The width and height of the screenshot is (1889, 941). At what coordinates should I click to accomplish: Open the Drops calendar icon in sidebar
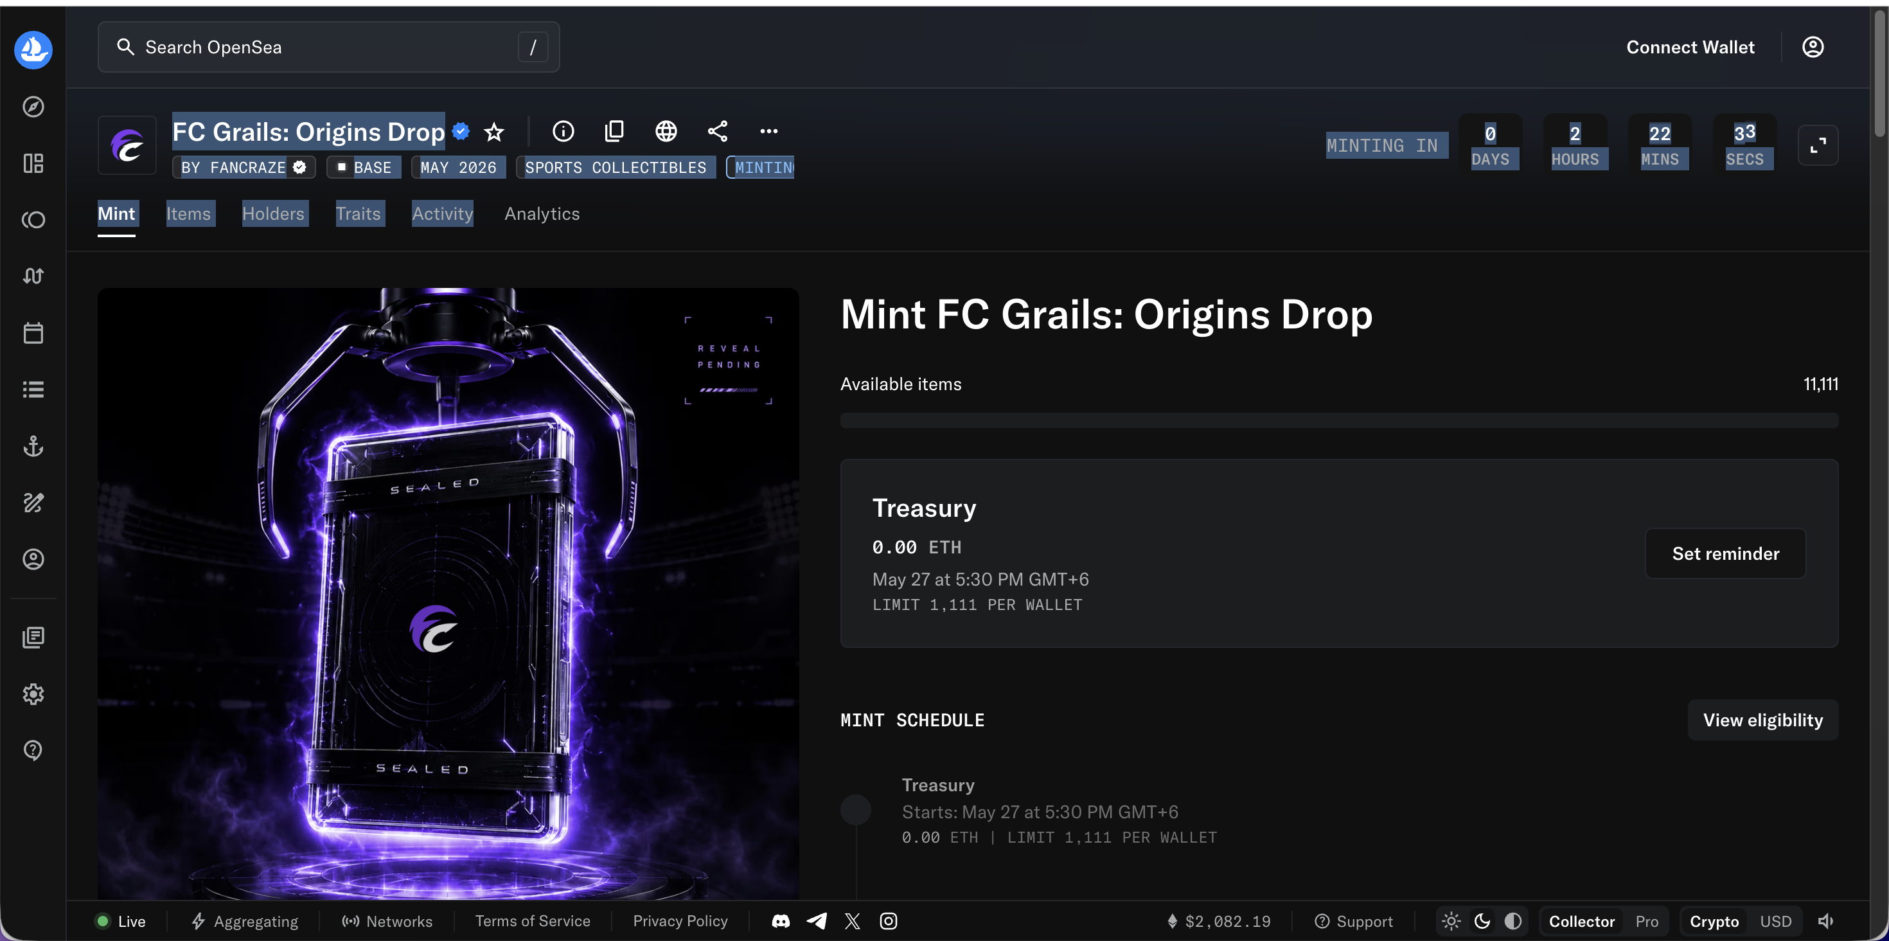[33, 333]
